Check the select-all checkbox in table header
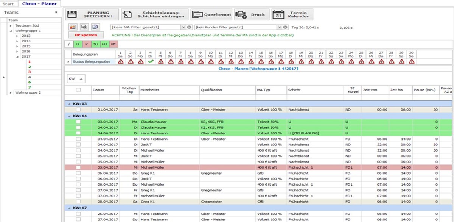Viewport: 454px width, 222px height. click(78, 90)
